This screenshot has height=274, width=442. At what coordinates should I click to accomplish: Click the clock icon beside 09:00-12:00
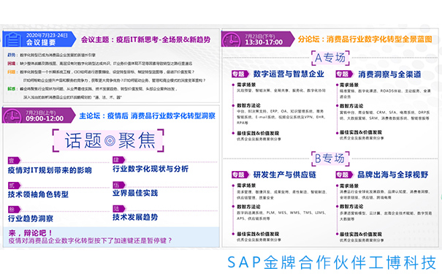pyautogui.click(x=12, y=116)
